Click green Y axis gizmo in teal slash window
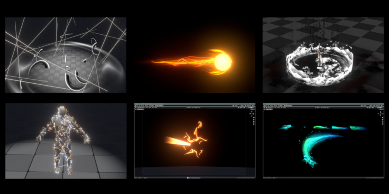The image size is (389, 194). click(380, 115)
